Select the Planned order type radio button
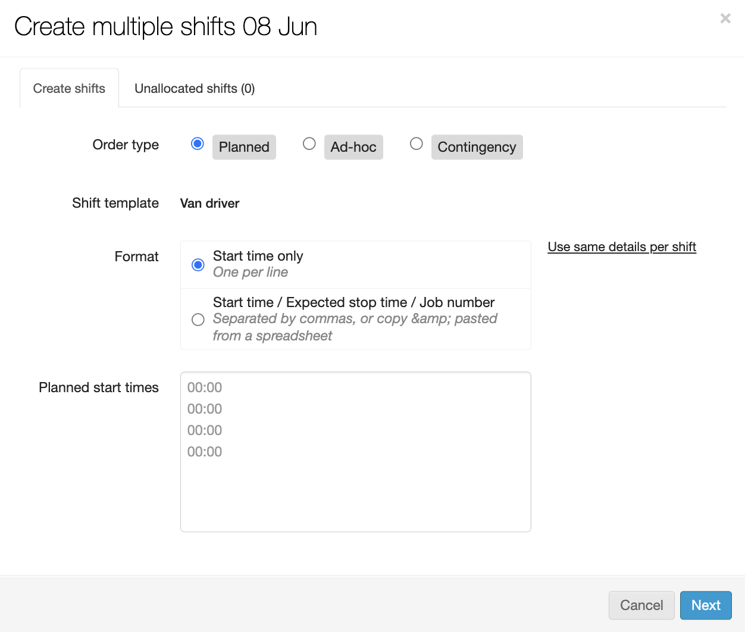This screenshot has width=745, height=632. click(x=198, y=144)
